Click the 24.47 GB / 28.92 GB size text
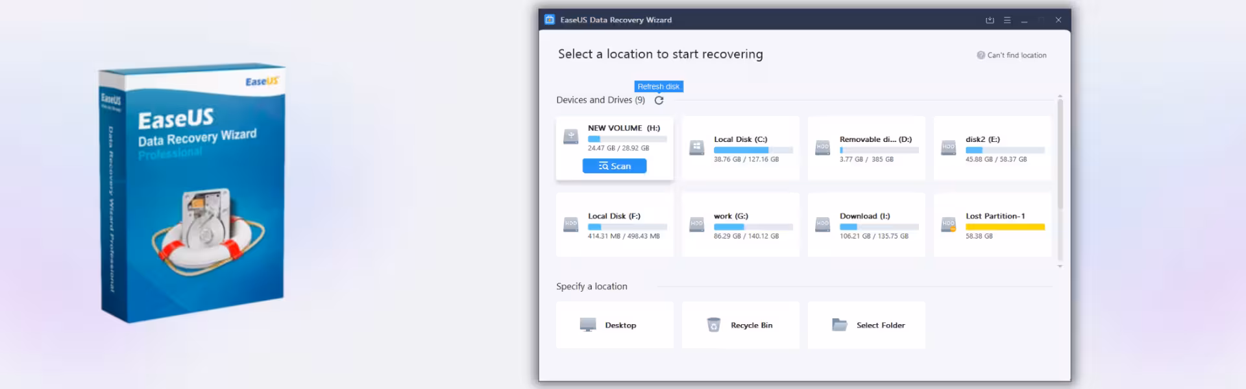Image resolution: width=1246 pixels, height=389 pixels. click(x=618, y=148)
